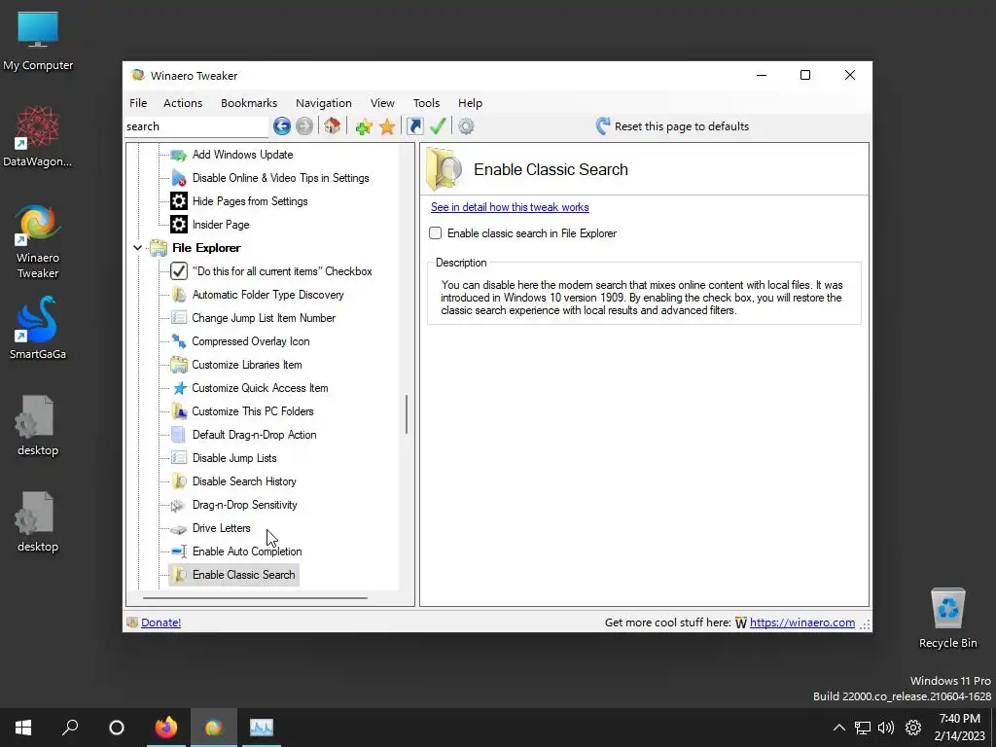This screenshot has width=996, height=747.
Task: Open the Tools menu
Action: (x=426, y=103)
